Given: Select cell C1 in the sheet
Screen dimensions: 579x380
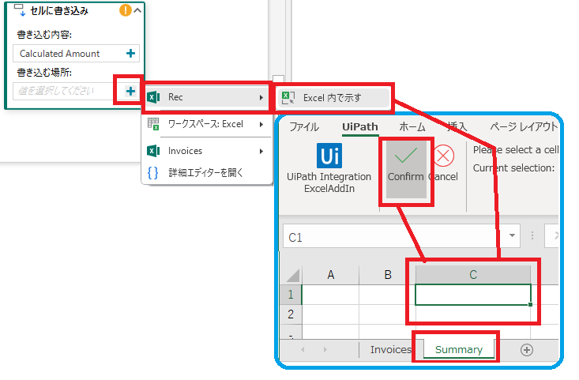Looking at the screenshot, I should [473, 295].
